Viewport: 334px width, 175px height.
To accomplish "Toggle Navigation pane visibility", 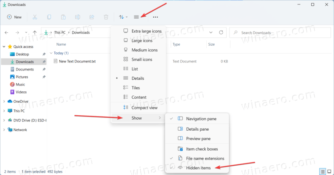I will click(x=197, y=119).
